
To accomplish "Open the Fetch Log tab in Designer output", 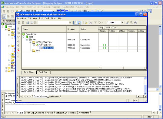I will pyautogui.click(x=30, y=113).
